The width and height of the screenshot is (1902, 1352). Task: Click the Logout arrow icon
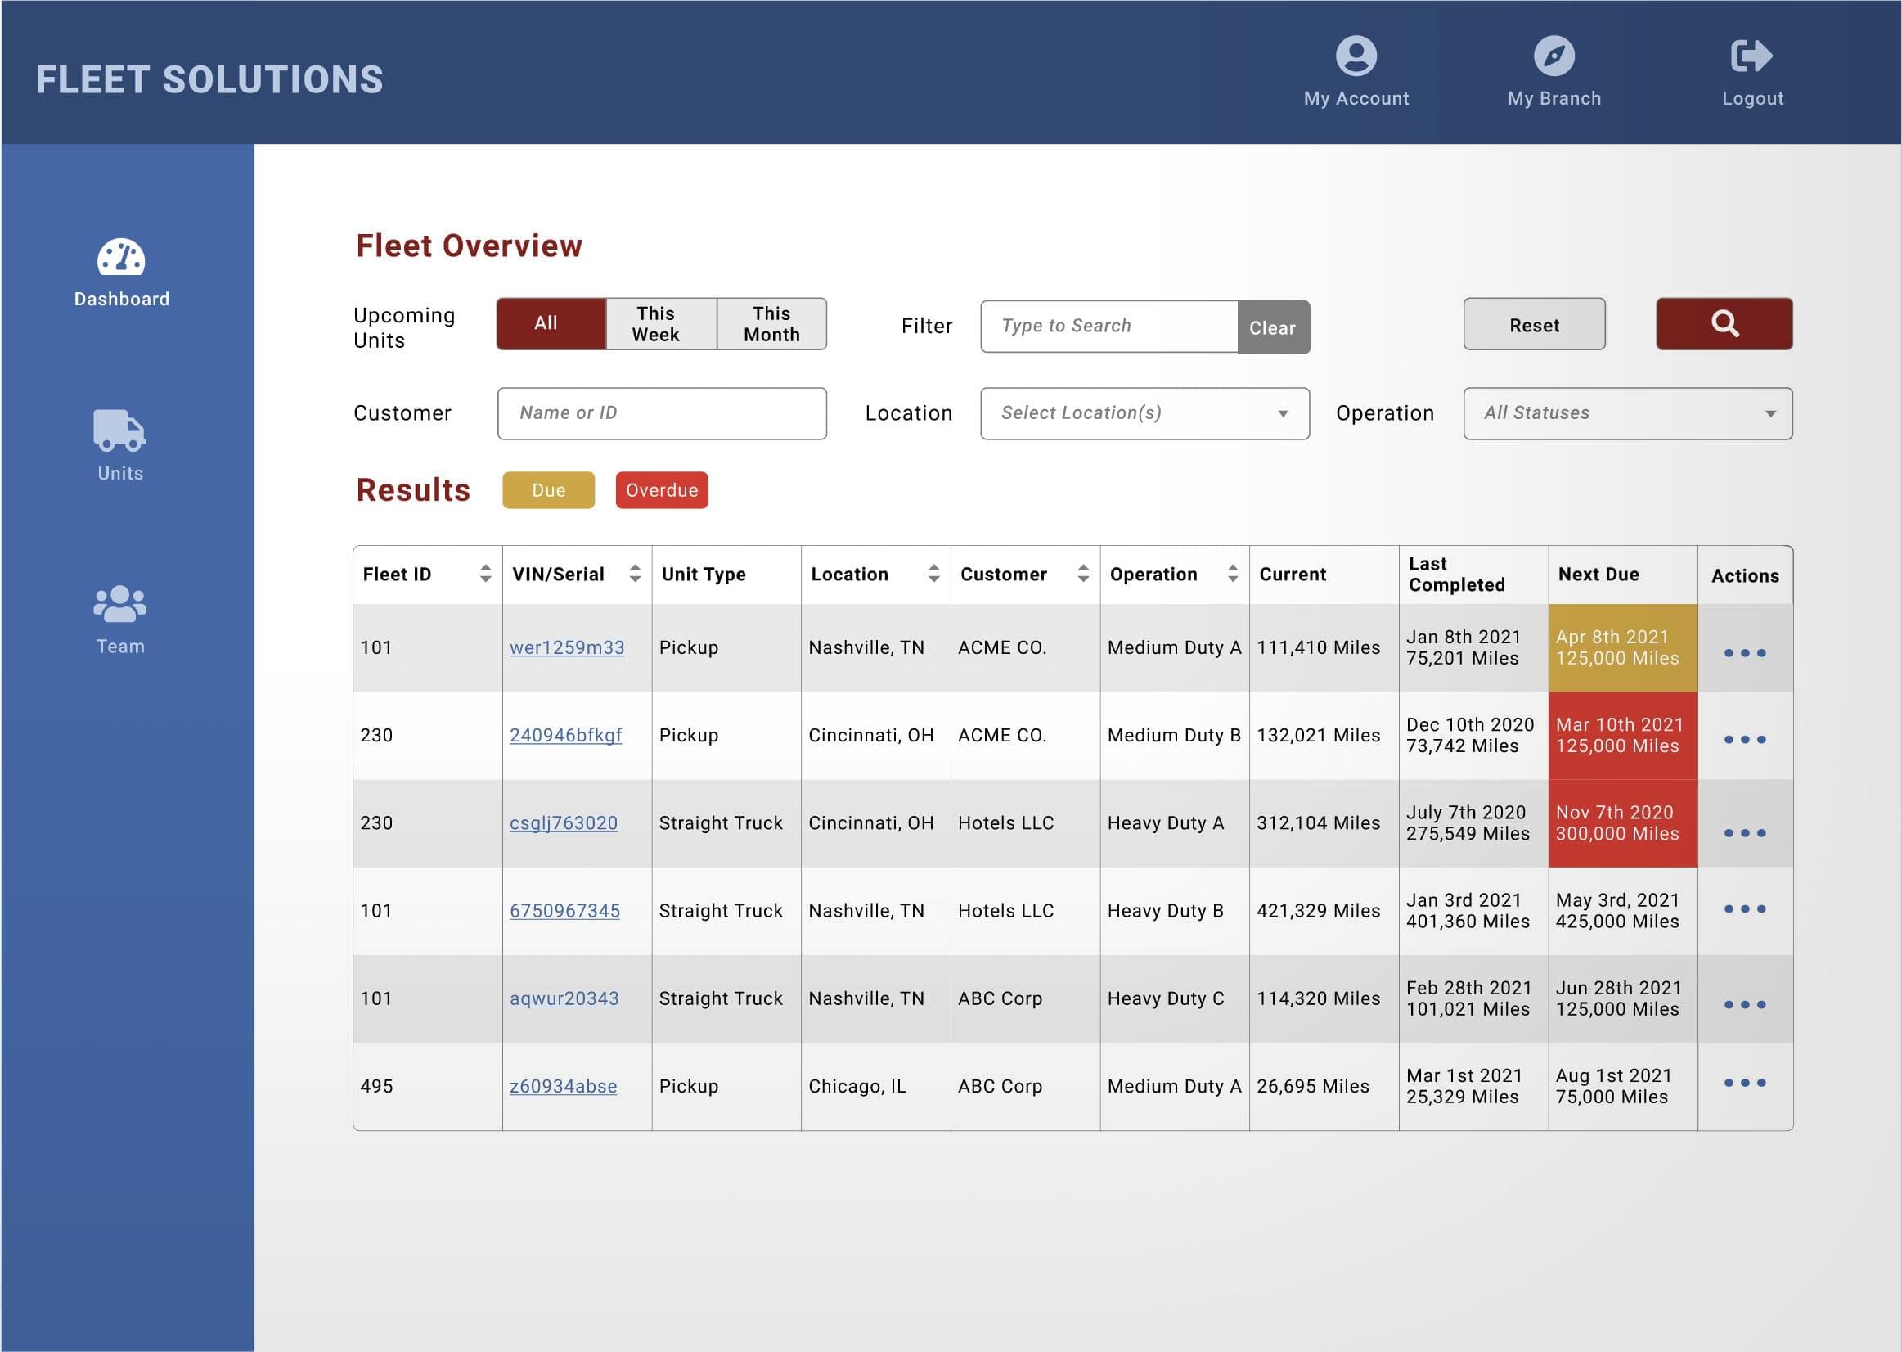point(1751,56)
